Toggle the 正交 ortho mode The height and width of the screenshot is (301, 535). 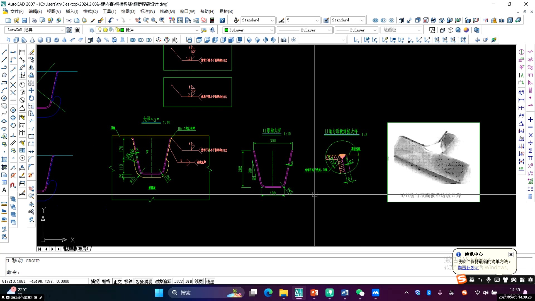(x=117, y=281)
